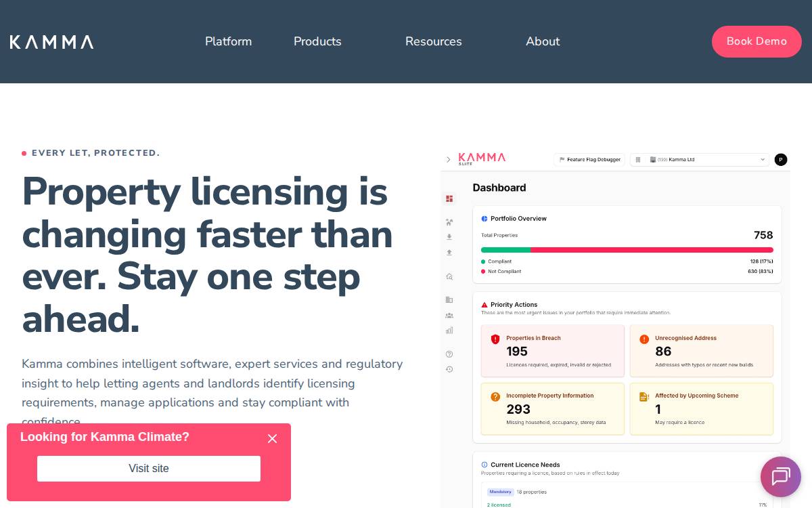Click the red Not Compliant legend dot
Image resolution: width=812 pixels, height=508 pixels.
tap(483, 272)
